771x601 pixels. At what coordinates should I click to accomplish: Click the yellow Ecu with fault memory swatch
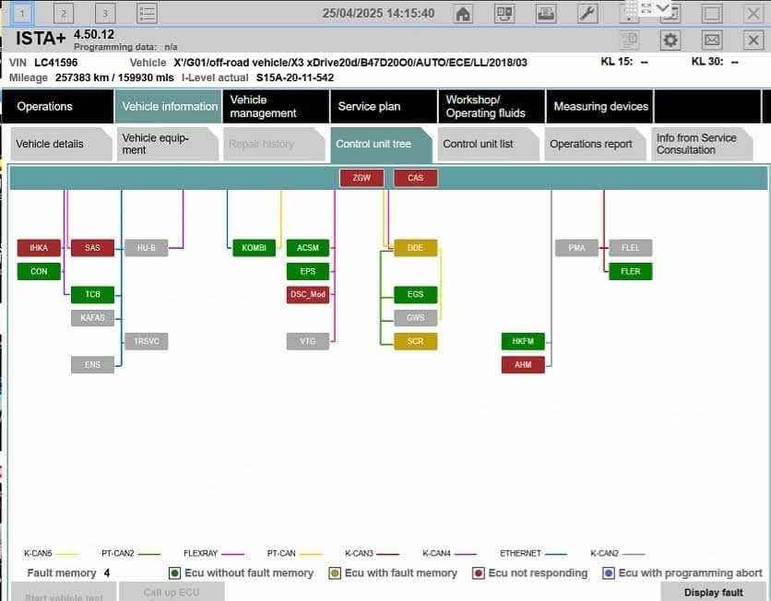pos(335,573)
